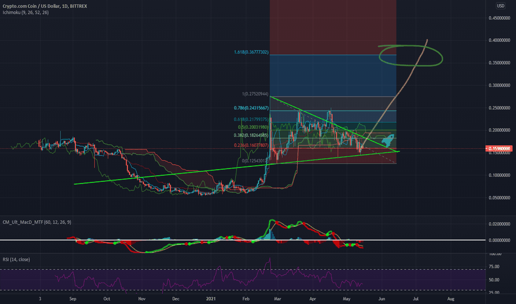Click the 0.40000000 price axis label
Viewport: 516px width, 304px height.
coord(499,40)
